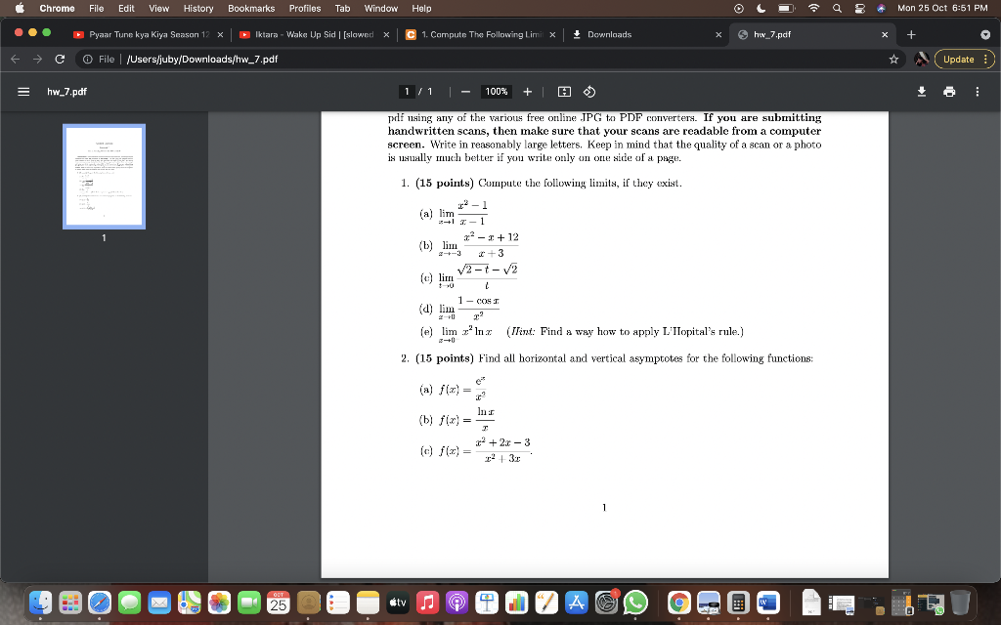Viewport: 1001px width, 625px height.
Task: Open a new Chrome tab
Action: coord(911,34)
